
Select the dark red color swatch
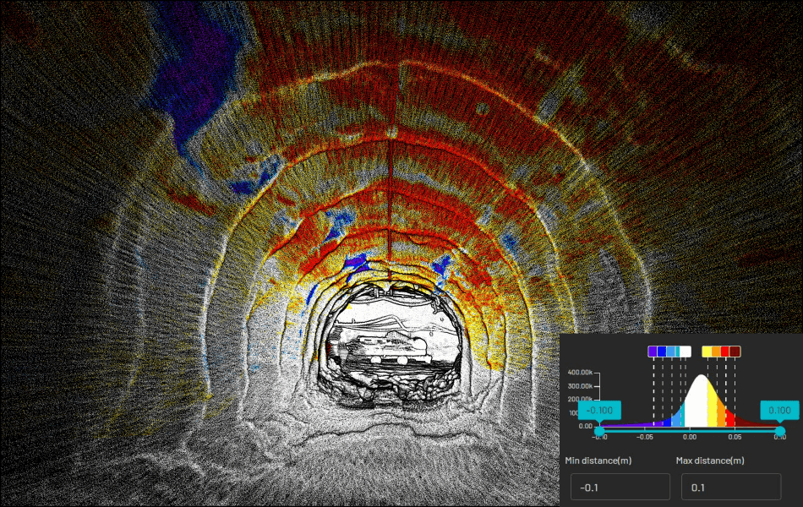click(x=735, y=351)
